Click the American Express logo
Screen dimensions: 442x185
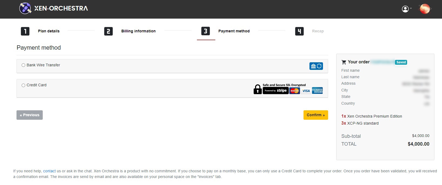(317, 91)
